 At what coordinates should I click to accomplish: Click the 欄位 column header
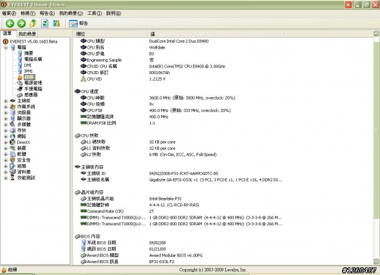click(110, 34)
